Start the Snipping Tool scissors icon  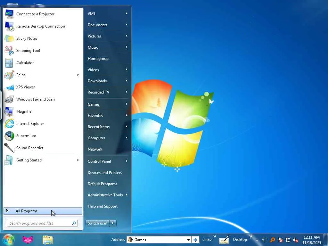[9, 51]
